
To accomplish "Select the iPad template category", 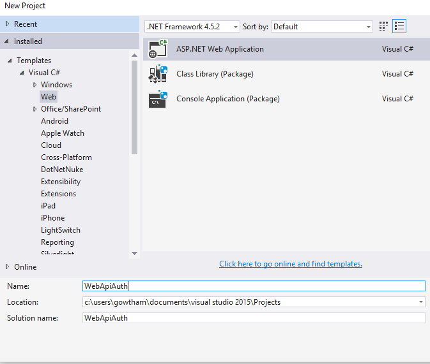I will pos(49,206).
